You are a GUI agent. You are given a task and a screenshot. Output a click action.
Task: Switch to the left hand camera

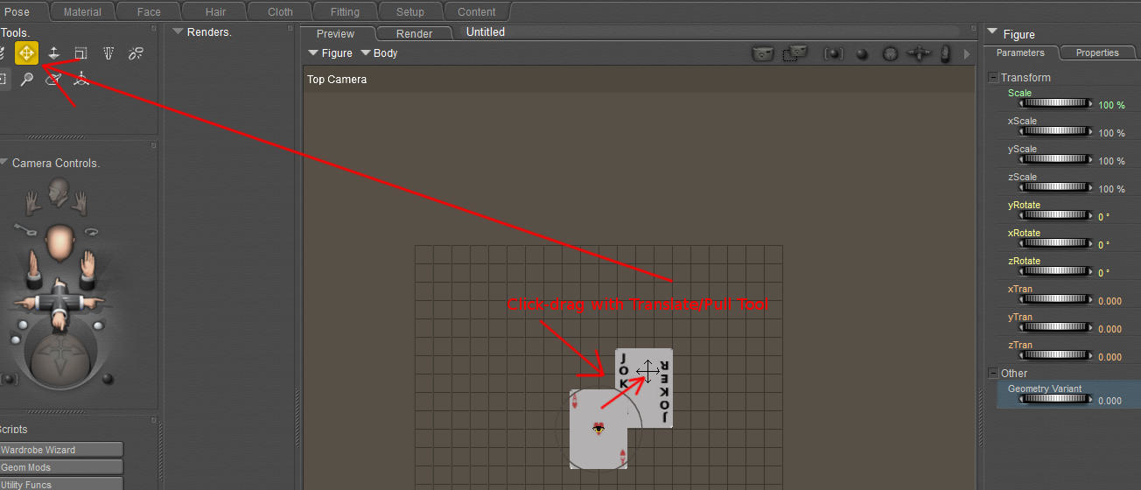coord(33,204)
